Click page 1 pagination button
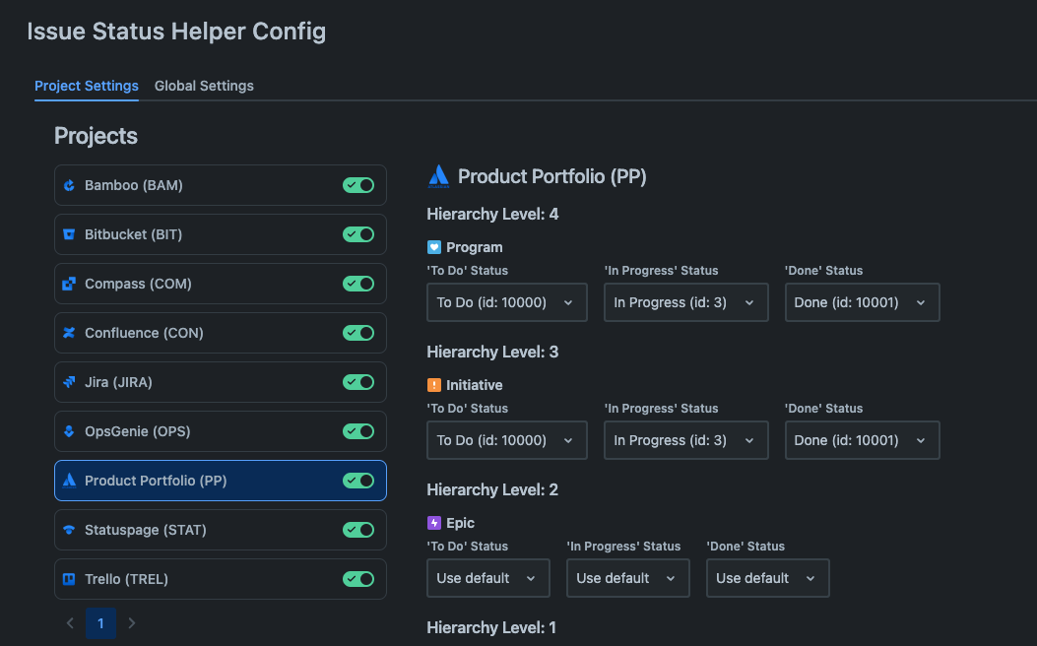1037x646 pixels. [100, 622]
